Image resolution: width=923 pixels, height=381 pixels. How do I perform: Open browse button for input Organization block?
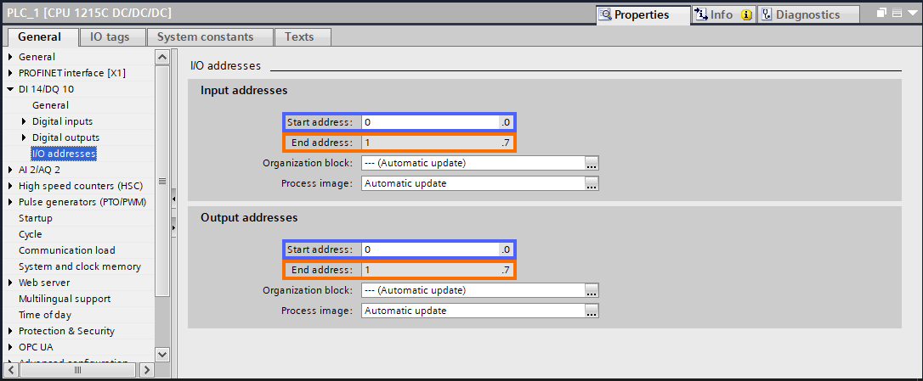pos(592,163)
